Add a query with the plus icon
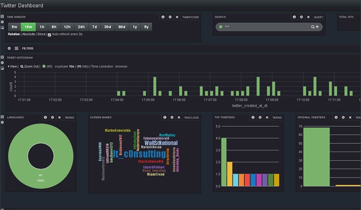This screenshot has height=210, width=361. pos(317,27)
